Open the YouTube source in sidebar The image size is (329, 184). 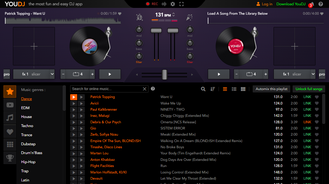coord(10,105)
